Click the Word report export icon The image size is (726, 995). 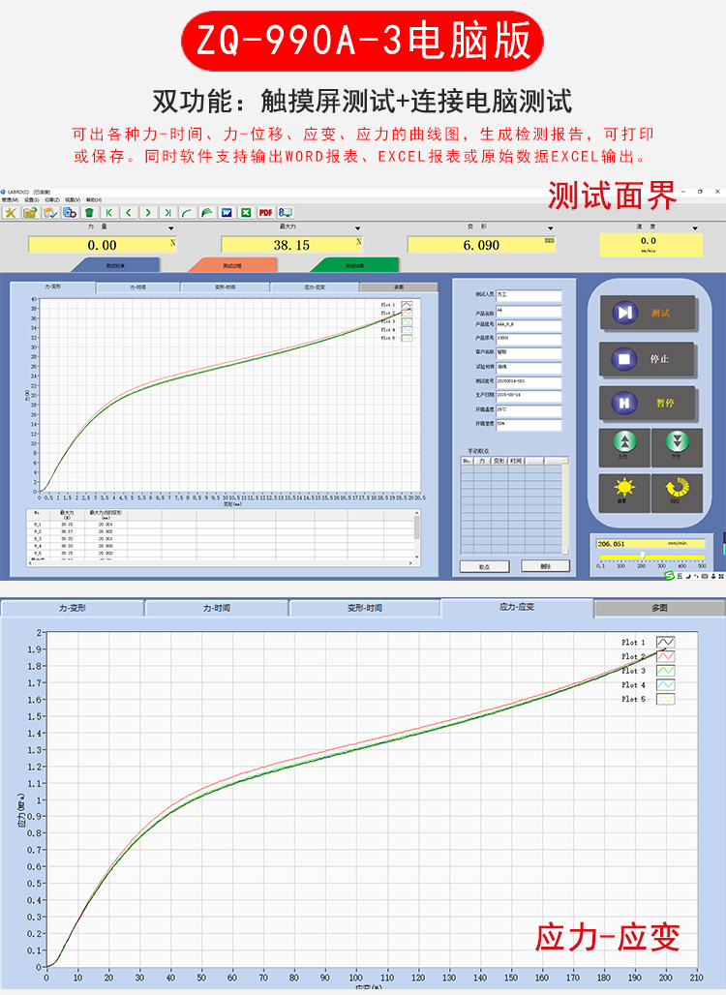click(x=227, y=212)
